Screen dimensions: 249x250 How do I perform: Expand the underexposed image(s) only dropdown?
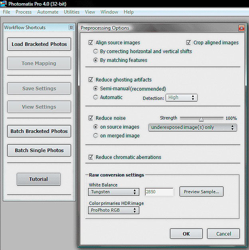click(192, 127)
